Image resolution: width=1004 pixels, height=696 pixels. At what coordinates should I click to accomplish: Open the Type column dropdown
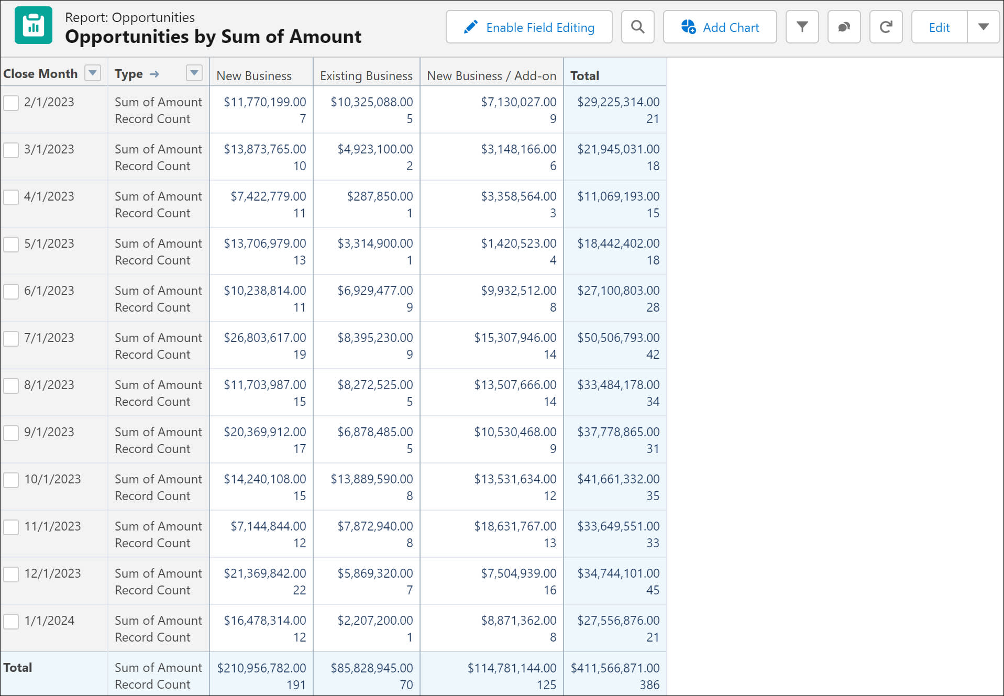point(194,73)
